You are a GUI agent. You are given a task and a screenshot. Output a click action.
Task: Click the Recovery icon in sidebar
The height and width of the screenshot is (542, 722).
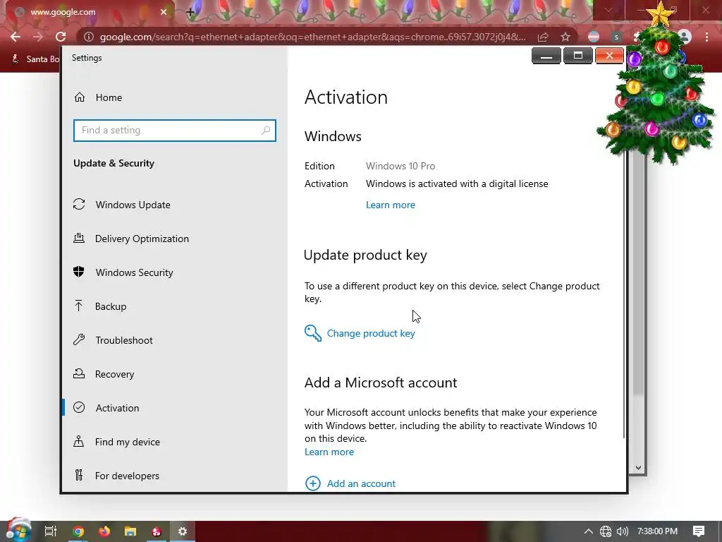[79, 373]
